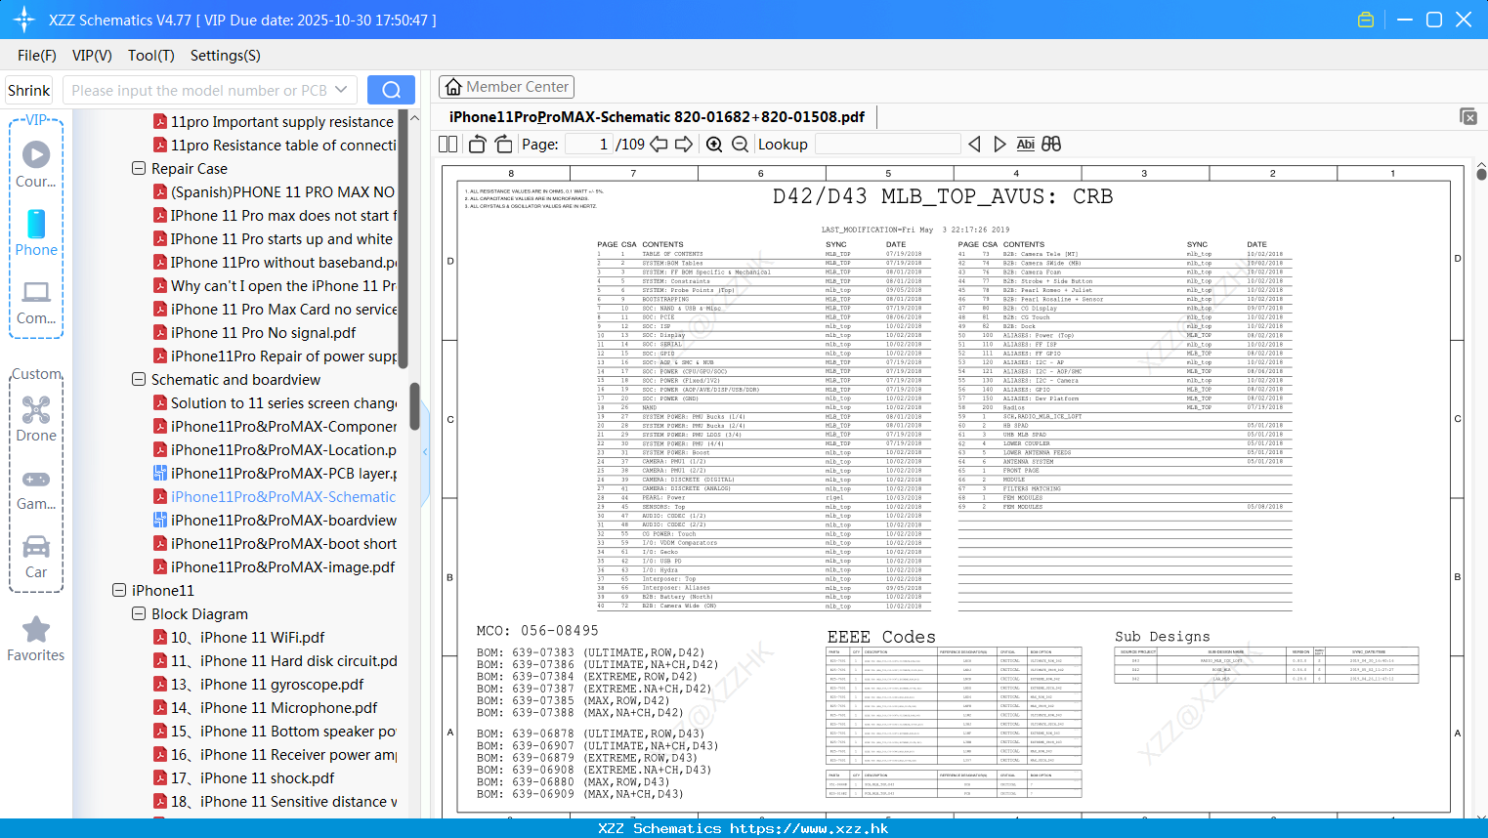Rotate the page counterclockwise
Screen dimensions: 1488x838
[478, 145]
